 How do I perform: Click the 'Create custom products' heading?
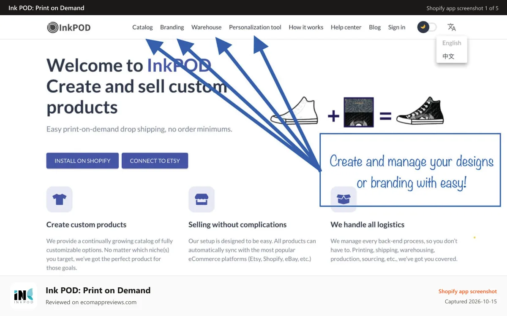86,225
